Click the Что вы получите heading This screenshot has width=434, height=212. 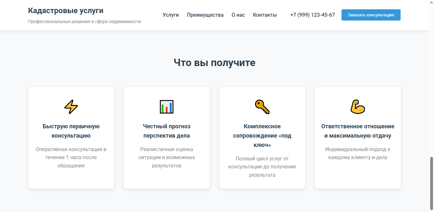pyautogui.click(x=215, y=63)
